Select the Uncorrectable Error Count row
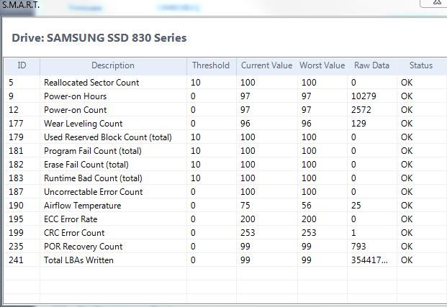The image size is (447, 307). [225, 192]
